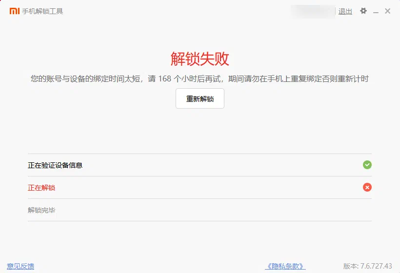Screen dimensions: 400x273
Task: Click the 解锁失败 red heading
Action: tap(200, 59)
